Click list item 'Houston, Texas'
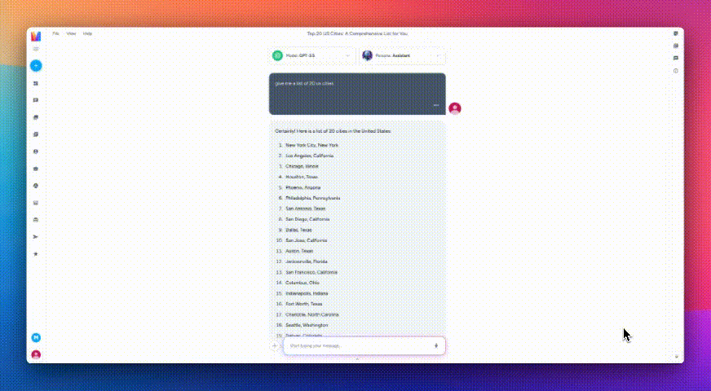Screen dimensions: 711x391 coord(302,177)
